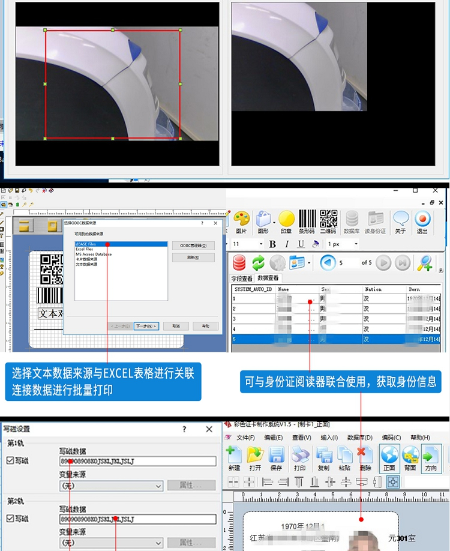Image resolution: width=450 pixels, height=551 pixels.
Task: Toggle bold text formatting
Action: [272, 244]
